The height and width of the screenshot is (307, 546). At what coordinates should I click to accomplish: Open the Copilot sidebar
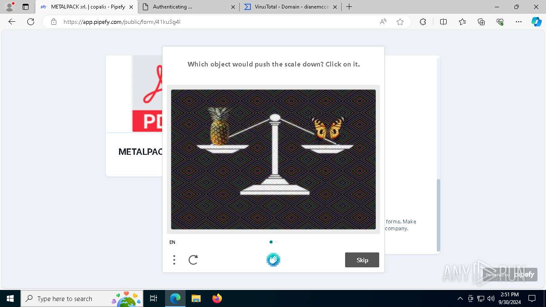point(536,22)
